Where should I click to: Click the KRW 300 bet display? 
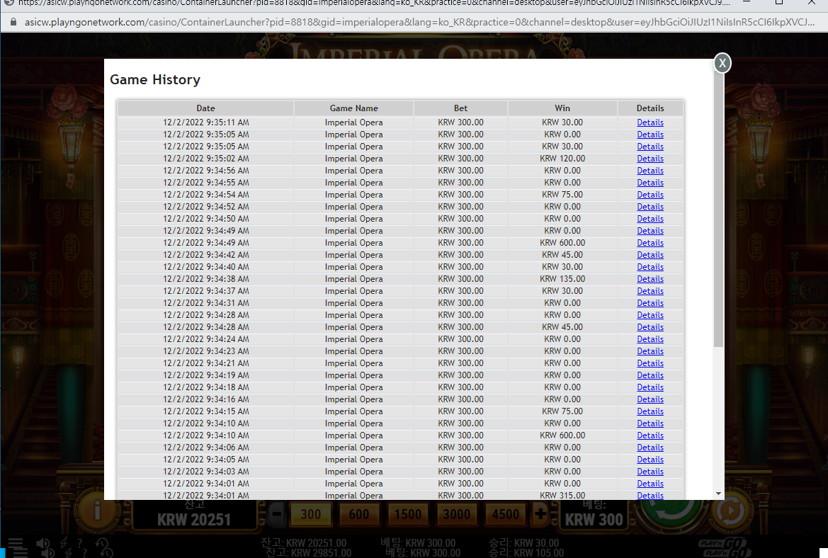594,520
